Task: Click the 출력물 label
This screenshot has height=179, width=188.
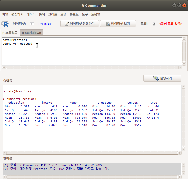Action: [x=8, y=81]
